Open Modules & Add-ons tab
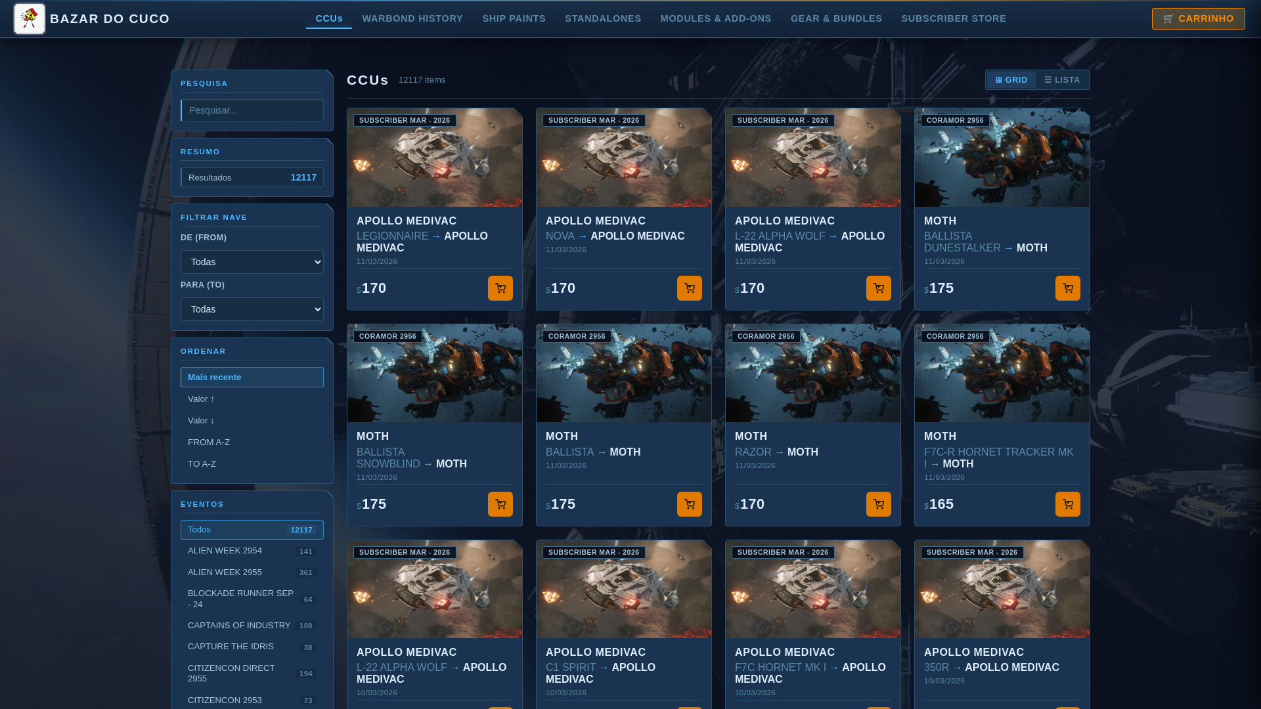 (716, 18)
